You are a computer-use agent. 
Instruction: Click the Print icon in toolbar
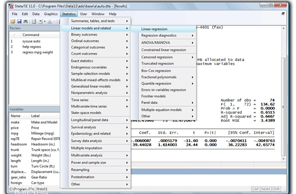tap(26, 22)
